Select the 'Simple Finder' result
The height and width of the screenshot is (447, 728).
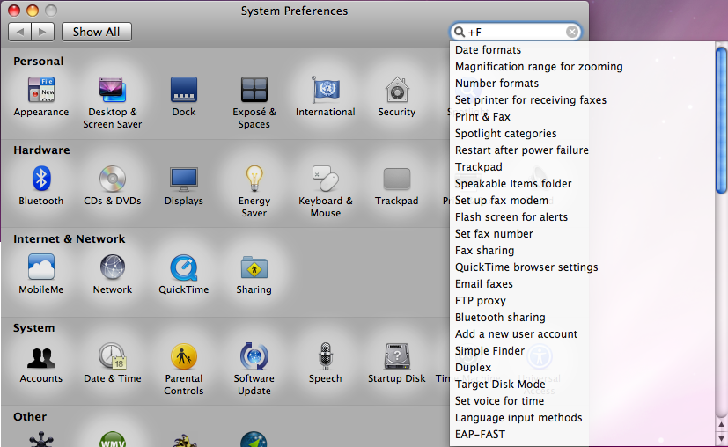coord(489,350)
